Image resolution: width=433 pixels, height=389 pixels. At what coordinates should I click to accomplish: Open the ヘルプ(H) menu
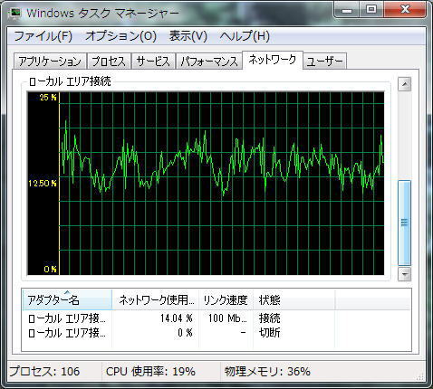click(245, 36)
